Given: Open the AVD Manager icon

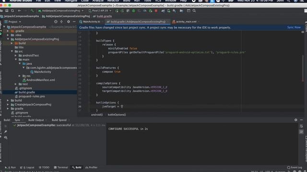Looking at the screenshot, I should tap(168, 11).
